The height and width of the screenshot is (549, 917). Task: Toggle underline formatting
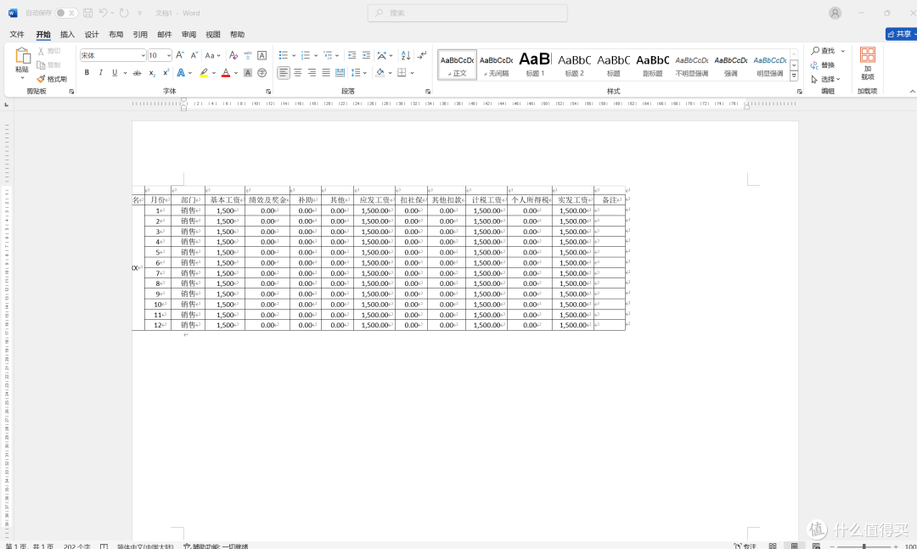click(115, 72)
